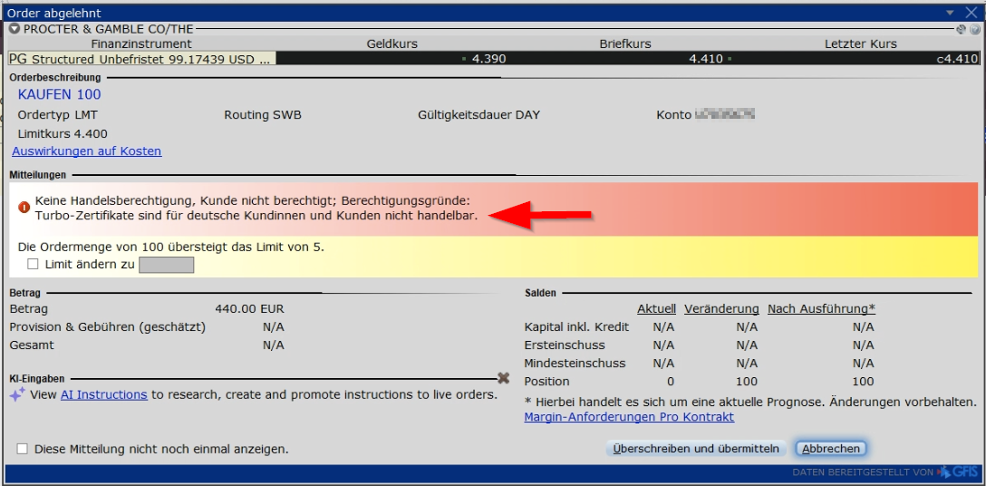Open the 'Auswirkungen auf Kosten' link
The width and height of the screenshot is (986, 486).
87,151
